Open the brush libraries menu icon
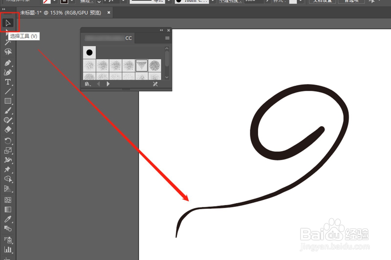Image resolution: width=391 pixels, height=260 pixels. point(88,84)
